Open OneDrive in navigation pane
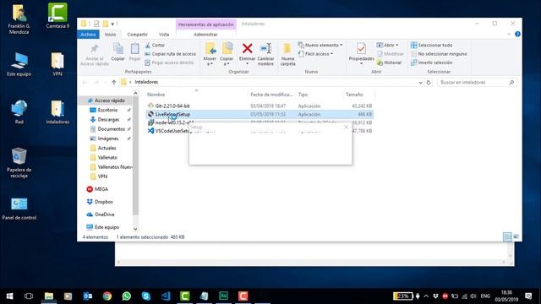Image resolution: width=541 pixels, height=304 pixels. (104, 214)
